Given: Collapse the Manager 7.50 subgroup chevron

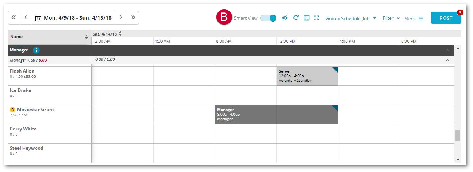Looking at the screenshot, I should [447, 60].
